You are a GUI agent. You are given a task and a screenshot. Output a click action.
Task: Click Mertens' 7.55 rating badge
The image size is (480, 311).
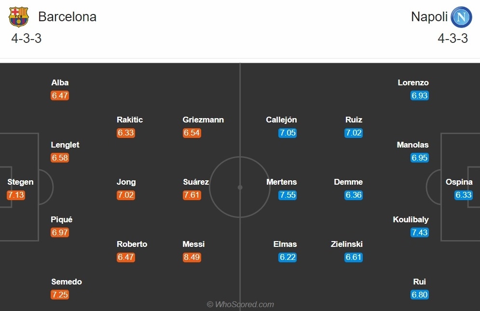(288, 195)
